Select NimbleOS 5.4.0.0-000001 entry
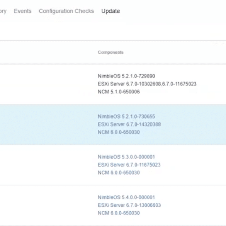This screenshot has height=226, width=226. click(x=126, y=197)
